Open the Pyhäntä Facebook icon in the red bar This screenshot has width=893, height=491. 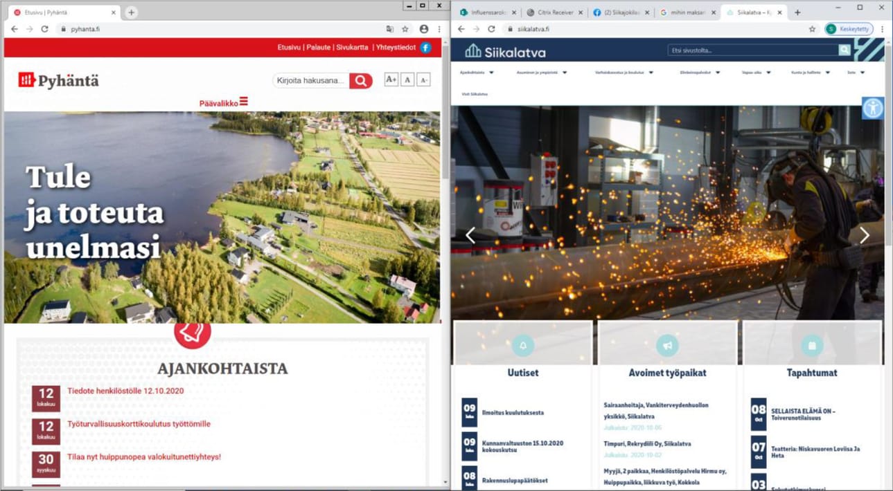click(x=425, y=48)
